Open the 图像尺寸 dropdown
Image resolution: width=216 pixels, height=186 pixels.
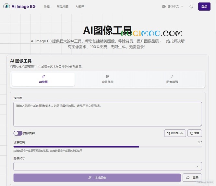point(108,166)
